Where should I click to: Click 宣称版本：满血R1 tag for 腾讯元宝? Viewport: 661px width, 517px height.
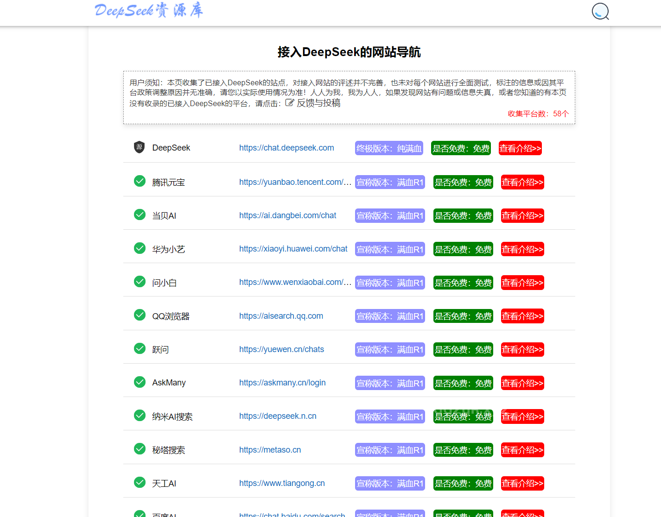click(x=390, y=182)
